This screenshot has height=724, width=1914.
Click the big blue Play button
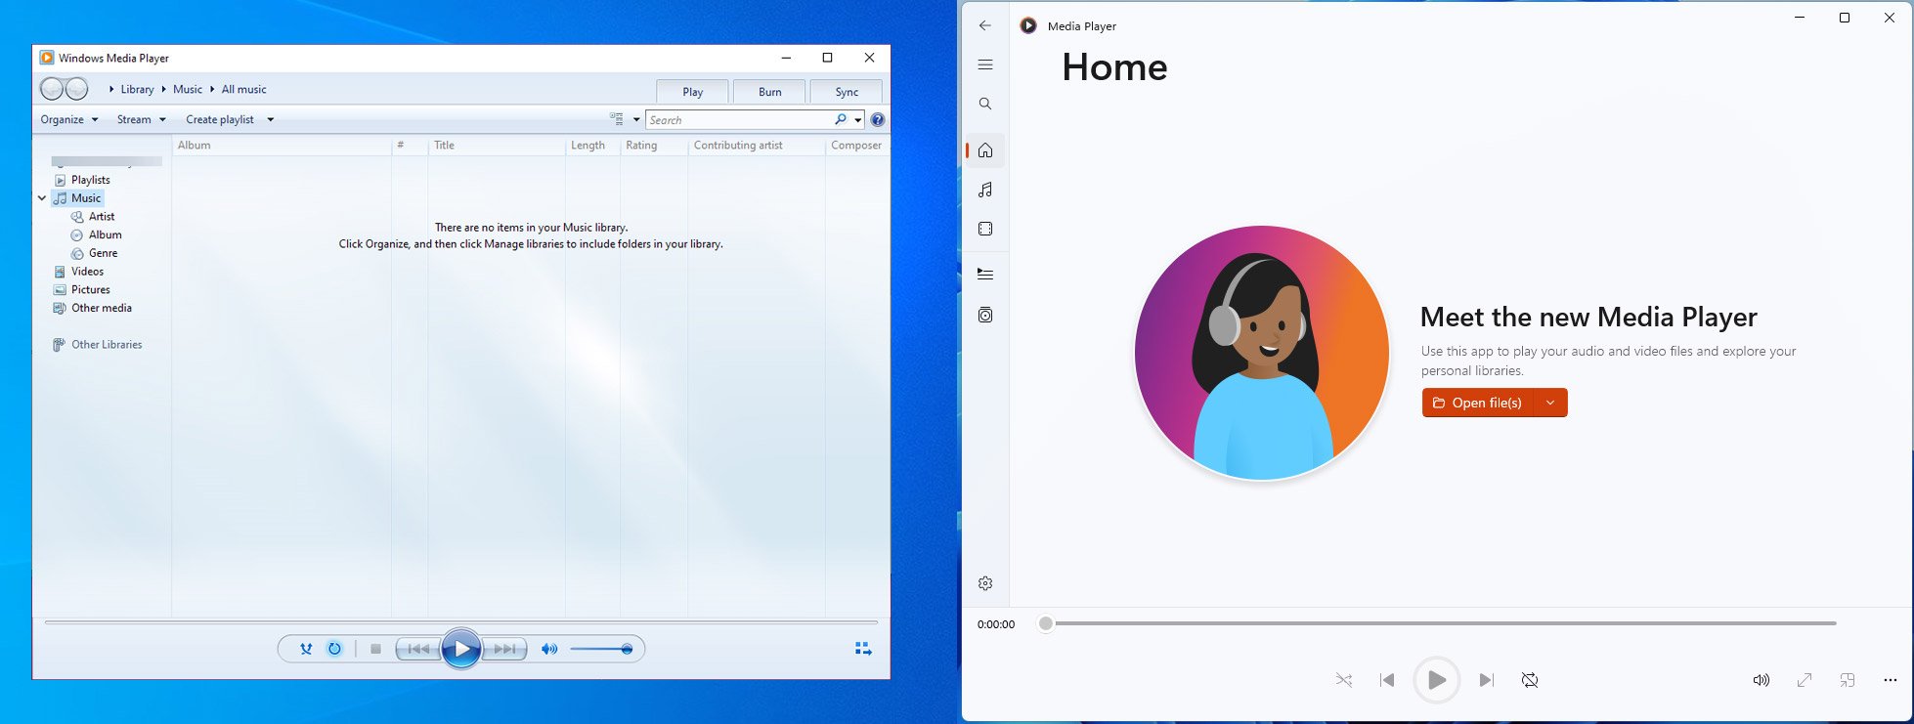click(461, 649)
